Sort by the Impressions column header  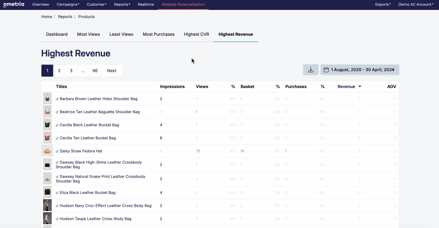[x=172, y=87]
